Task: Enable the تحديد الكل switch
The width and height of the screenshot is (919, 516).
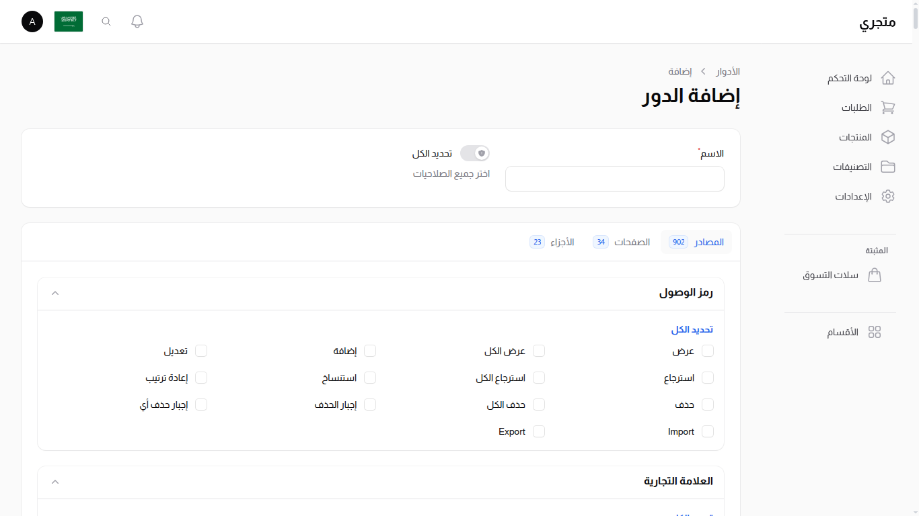Action: click(x=474, y=153)
